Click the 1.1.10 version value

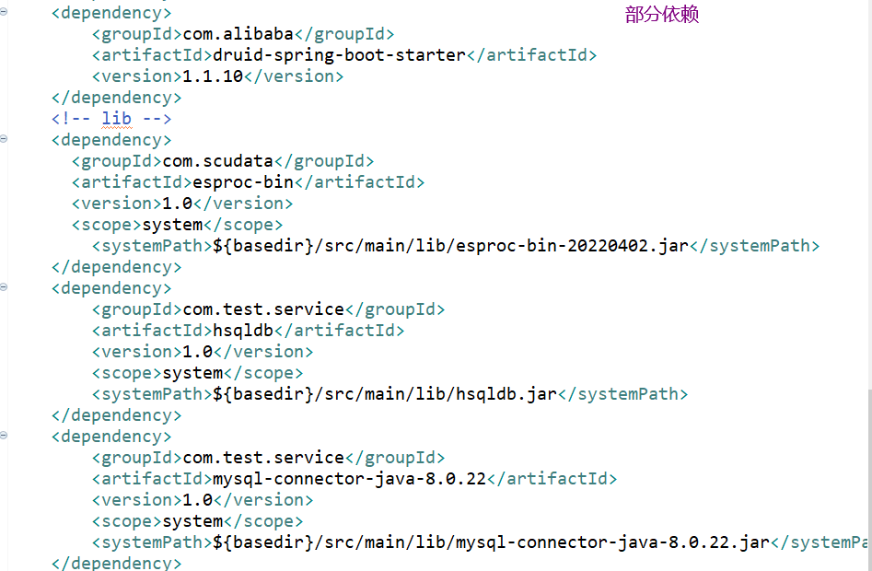[213, 76]
